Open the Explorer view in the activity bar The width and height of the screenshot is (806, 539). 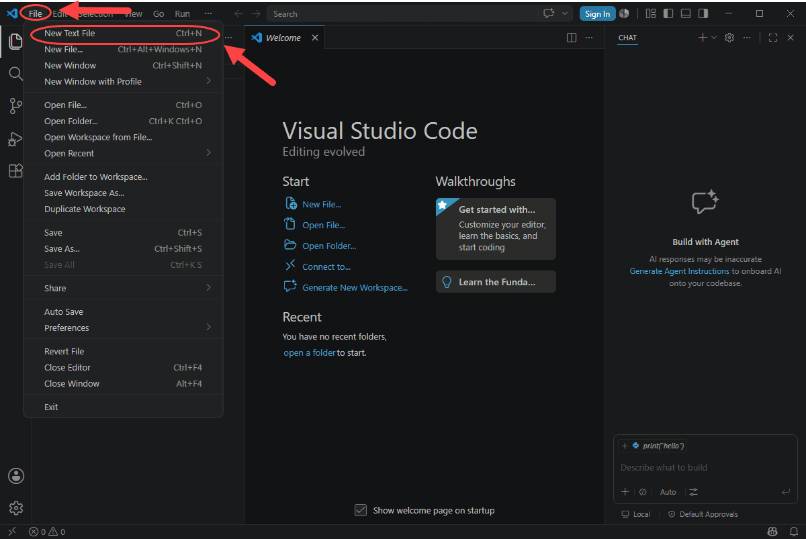tap(15, 42)
